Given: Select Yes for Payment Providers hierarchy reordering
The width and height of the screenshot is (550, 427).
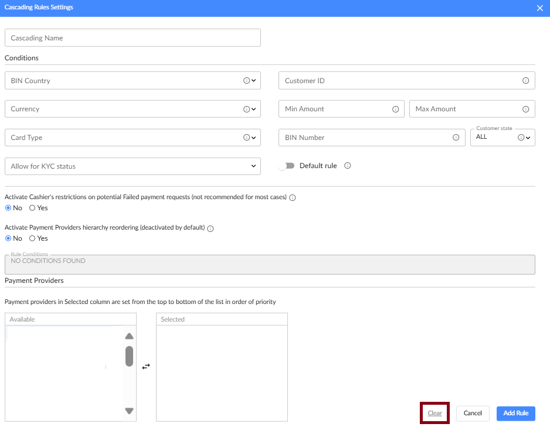Looking at the screenshot, I should [x=32, y=238].
